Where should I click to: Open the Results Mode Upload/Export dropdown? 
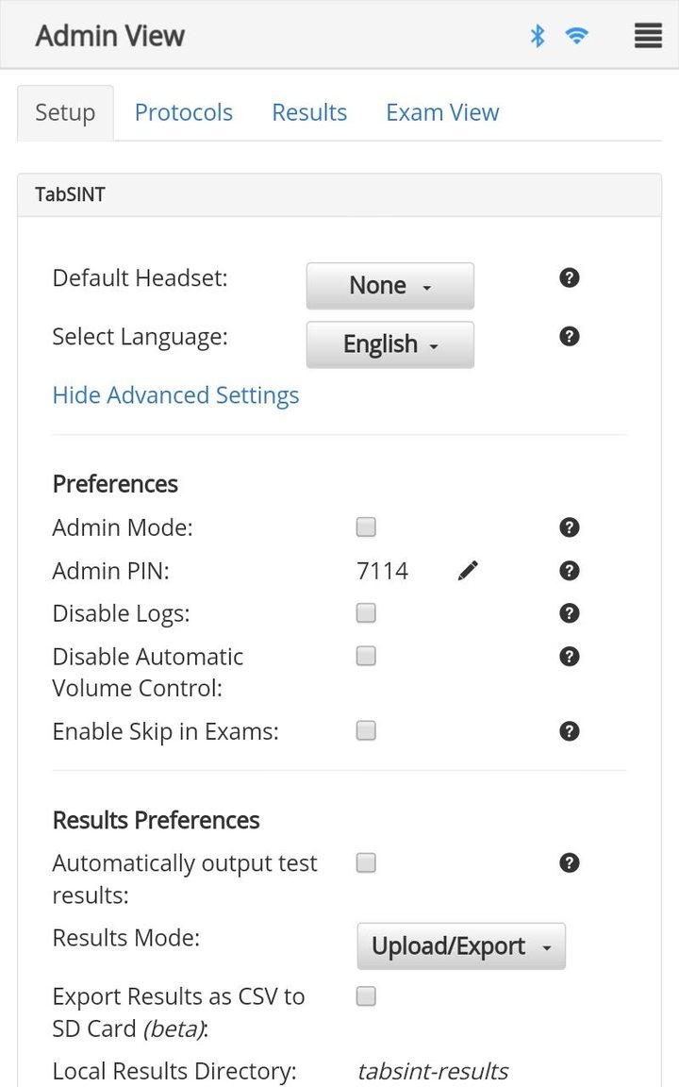(460, 945)
